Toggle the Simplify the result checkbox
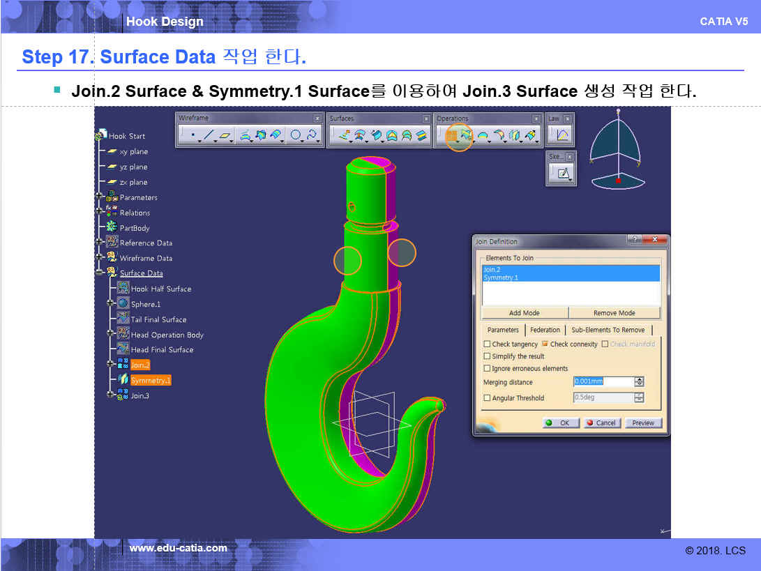The image size is (761, 571). click(487, 356)
